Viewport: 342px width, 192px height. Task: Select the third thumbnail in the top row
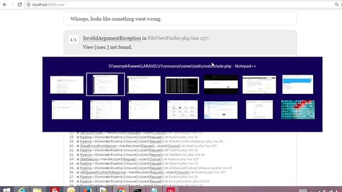[x=144, y=85]
